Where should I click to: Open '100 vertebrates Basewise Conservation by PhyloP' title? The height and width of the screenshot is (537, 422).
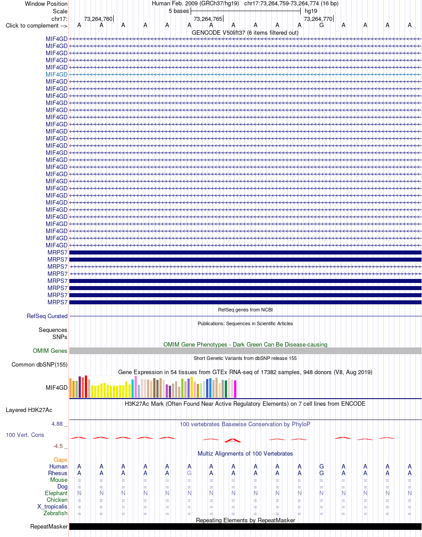tap(245, 424)
